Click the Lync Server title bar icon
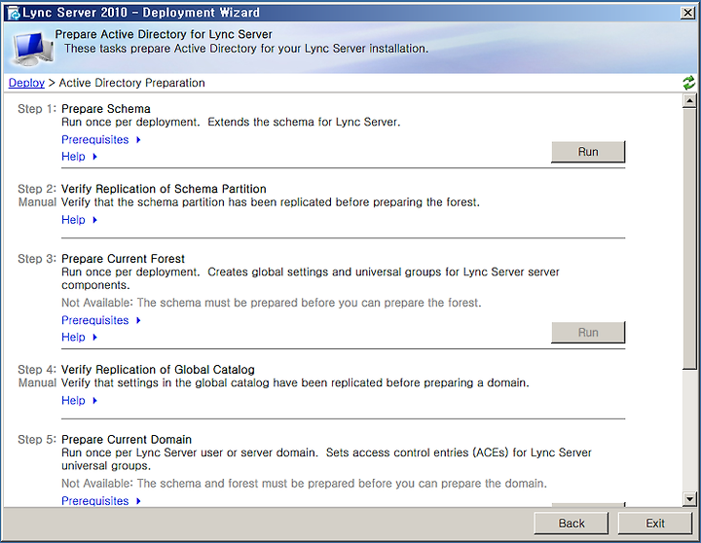Viewport: 701px width, 543px height. 14,13
